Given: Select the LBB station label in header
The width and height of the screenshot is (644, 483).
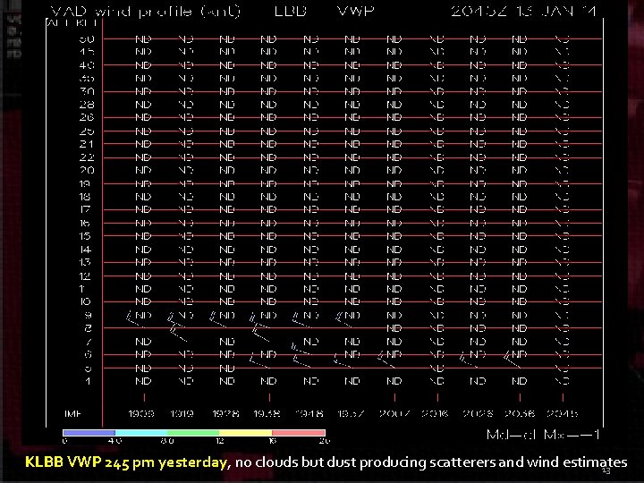Looking at the screenshot, I should point(291,11).
